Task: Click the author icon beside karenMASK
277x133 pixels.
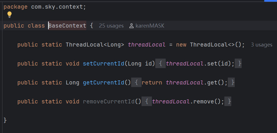Action: [131, 26]
